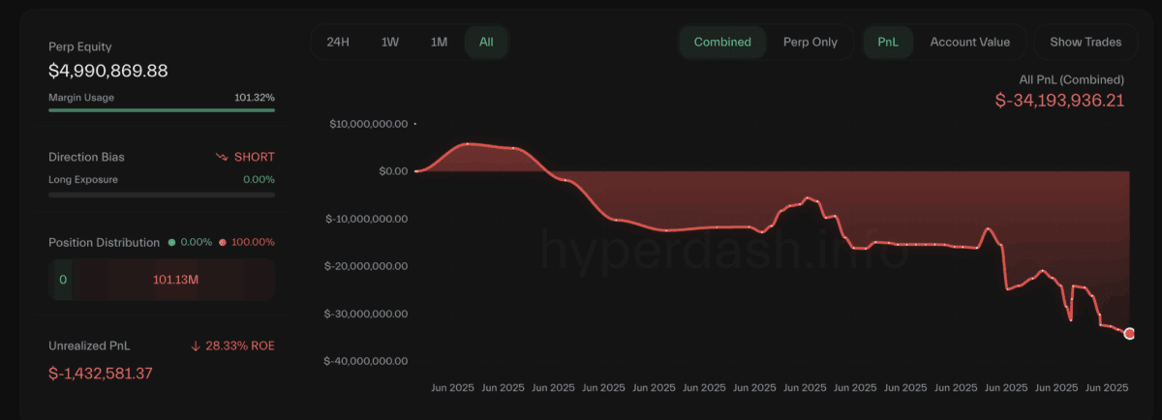This screenshot has width=1162, height=420.
Task: Switch chart to PnL mode
Action: [x=888, y=42]
